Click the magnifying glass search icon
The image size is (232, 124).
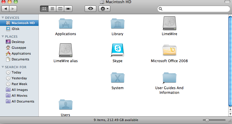pos(161,9)
